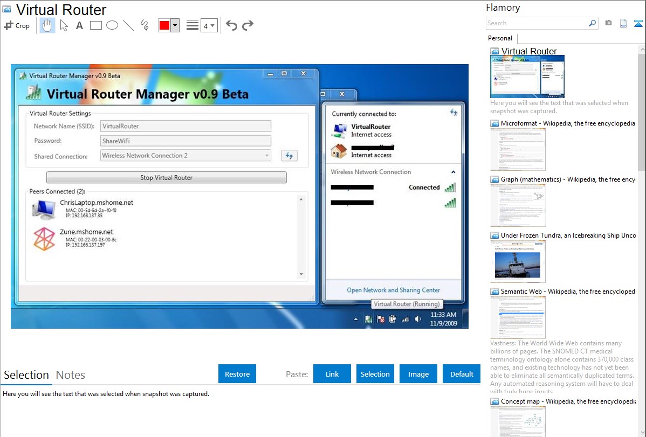Click the Flamory search field
The width and height of the screenshot is (646, 437).
click(537, 23)
